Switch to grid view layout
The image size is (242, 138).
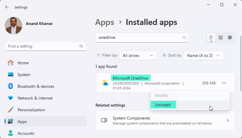coord(221,37)
